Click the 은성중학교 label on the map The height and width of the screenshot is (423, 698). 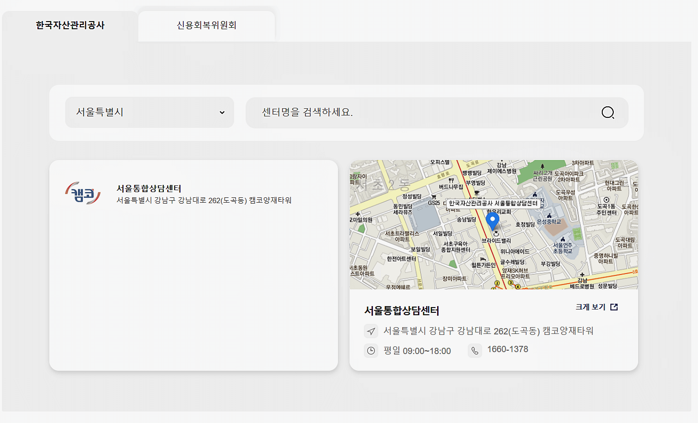549,222
